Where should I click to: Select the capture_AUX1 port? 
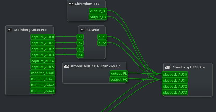tap(43, 43)
